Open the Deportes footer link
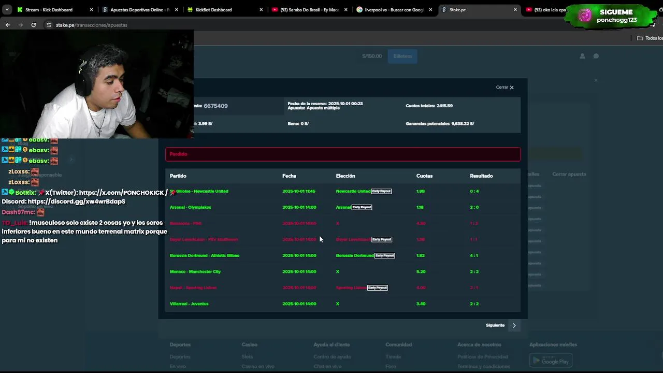 (180, 357)
